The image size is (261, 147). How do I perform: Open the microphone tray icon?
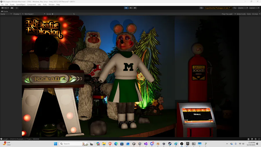(x=236, y=144)
